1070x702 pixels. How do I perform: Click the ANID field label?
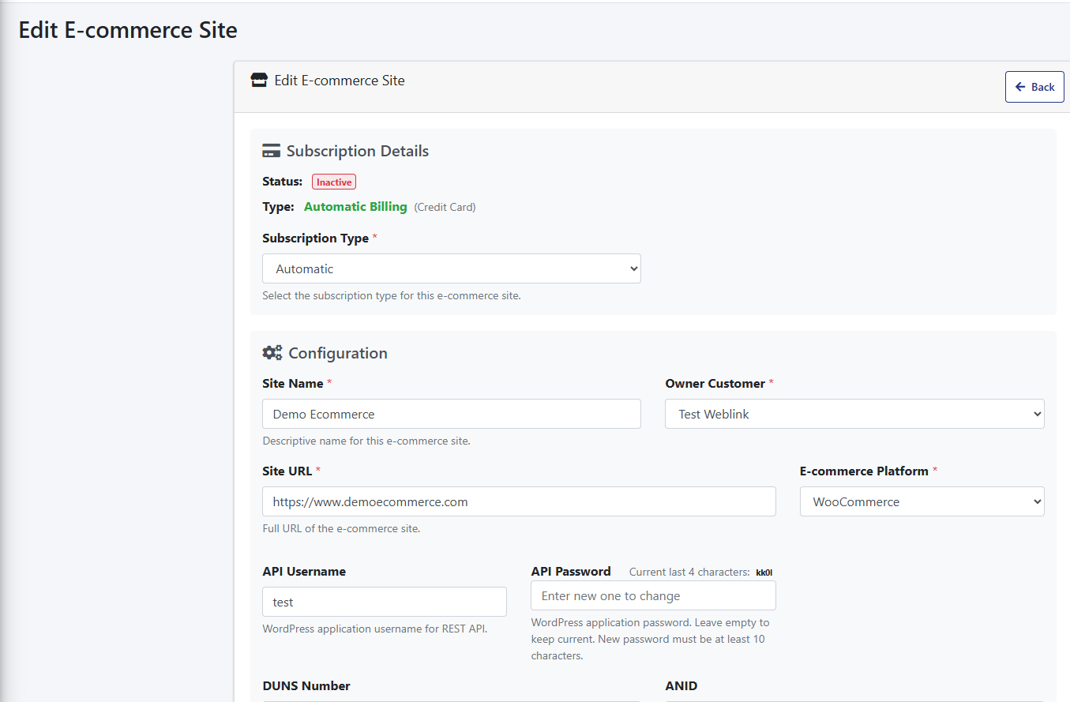(x=681, y=685)
